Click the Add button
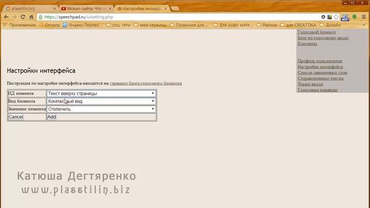The height and width of the screenshot is (208, 370). 51,117
